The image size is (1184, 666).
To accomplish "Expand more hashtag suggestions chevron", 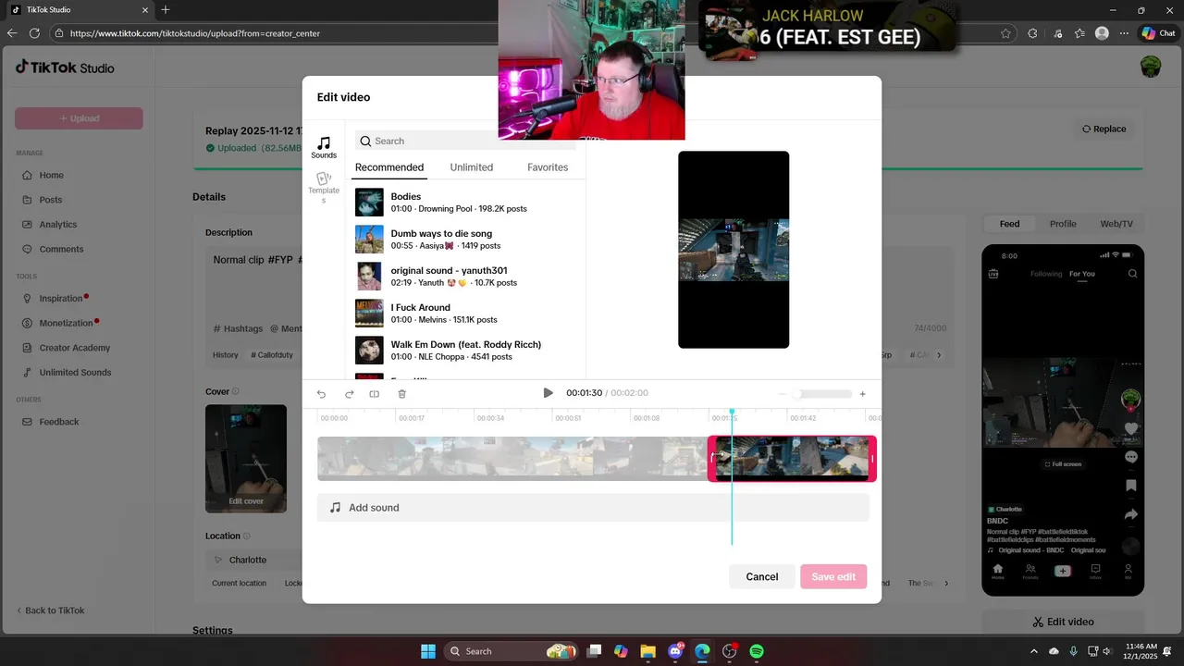I will pos(939,355).
